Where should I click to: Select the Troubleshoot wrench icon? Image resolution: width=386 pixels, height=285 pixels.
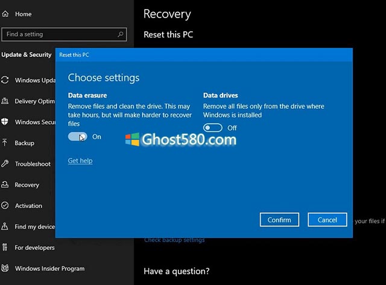point(5,164)
